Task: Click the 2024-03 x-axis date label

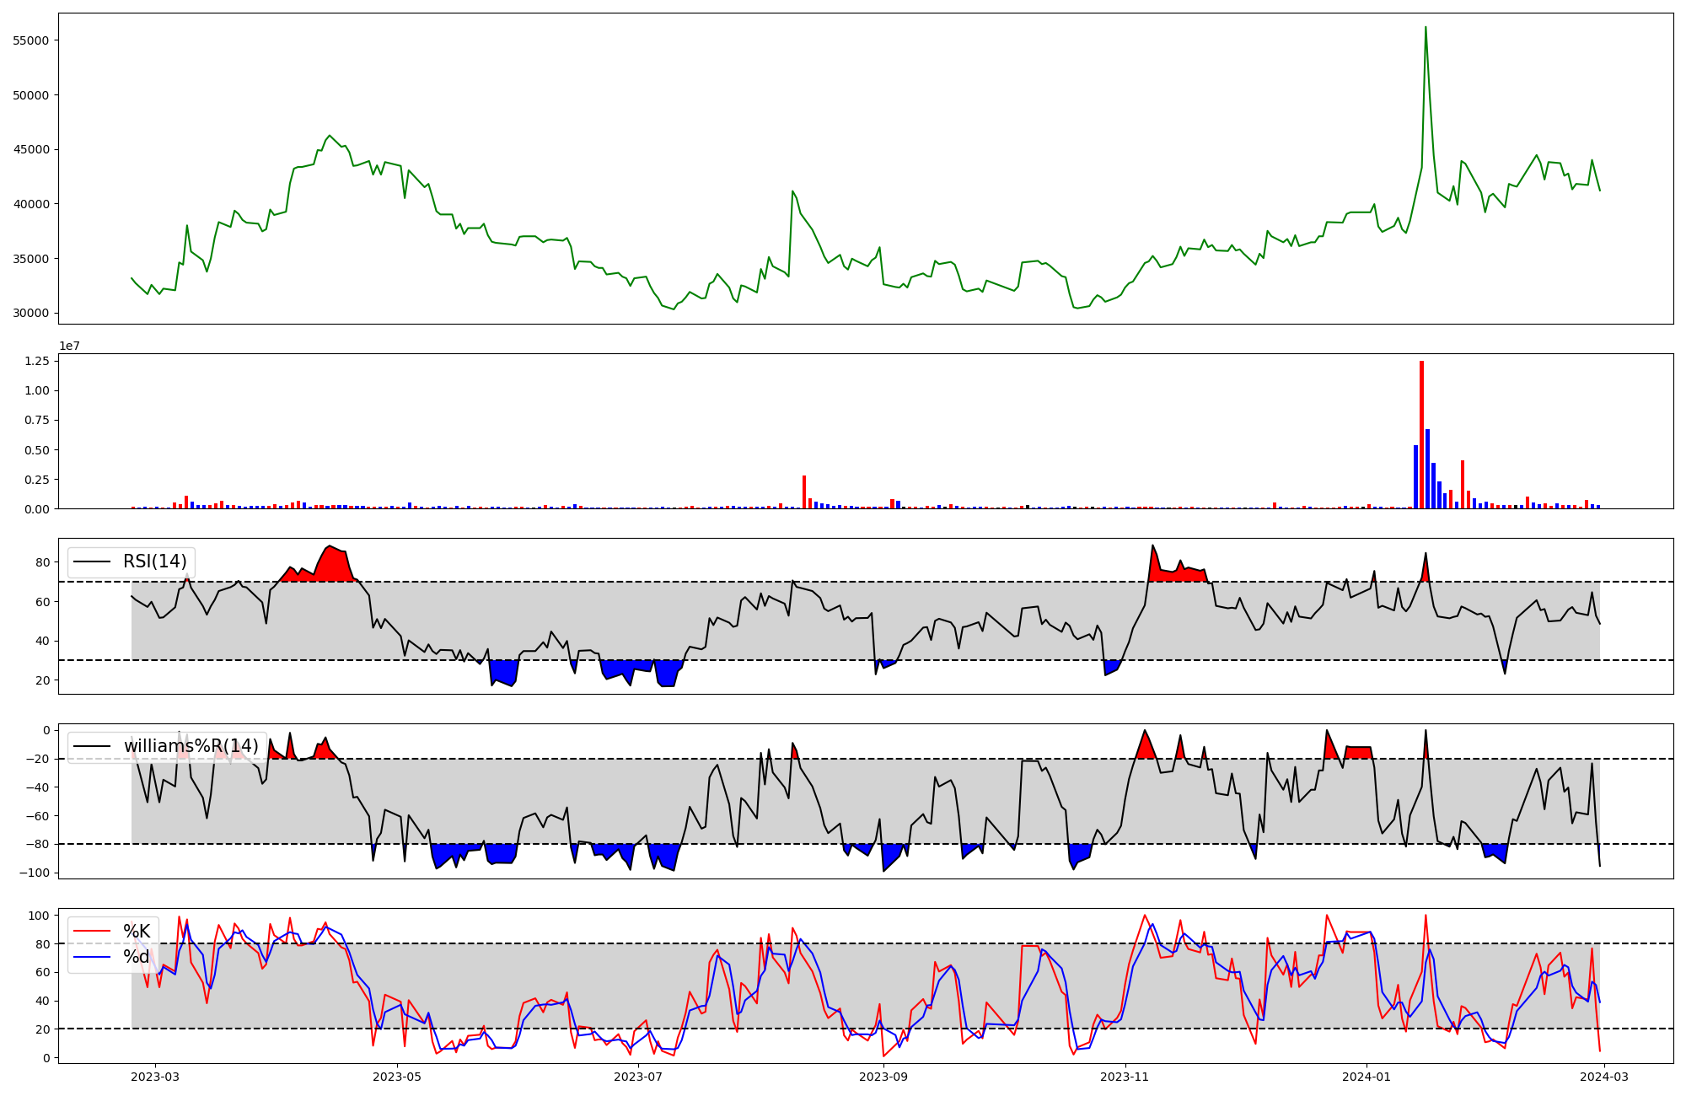Action: click(1604, 1077)
